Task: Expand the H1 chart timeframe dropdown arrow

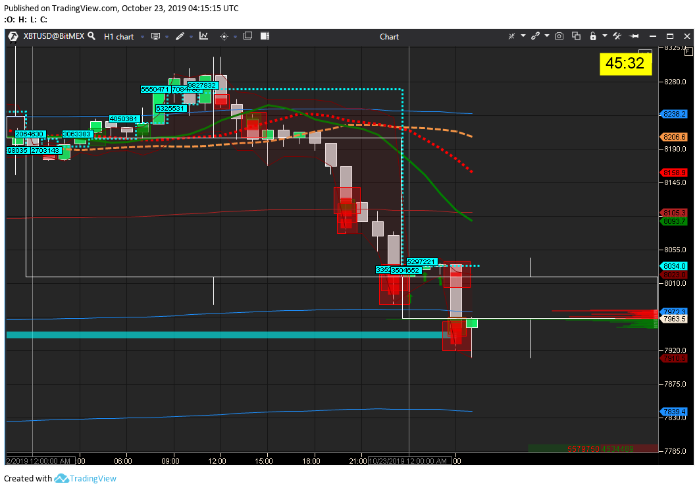Action: coord(143,37)
